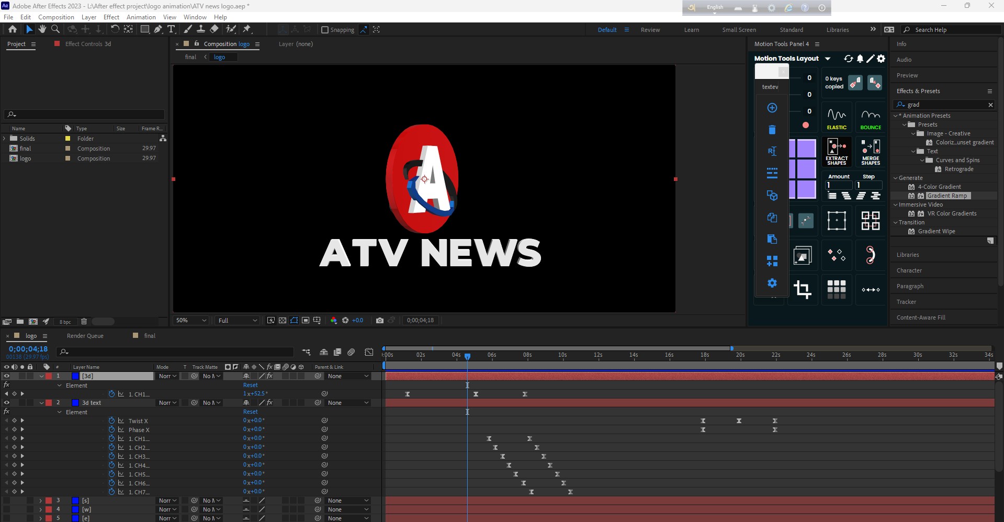Select the Rectangle shape tool
The width and height of the screenshot is (1004, 522).
(145, 29)
